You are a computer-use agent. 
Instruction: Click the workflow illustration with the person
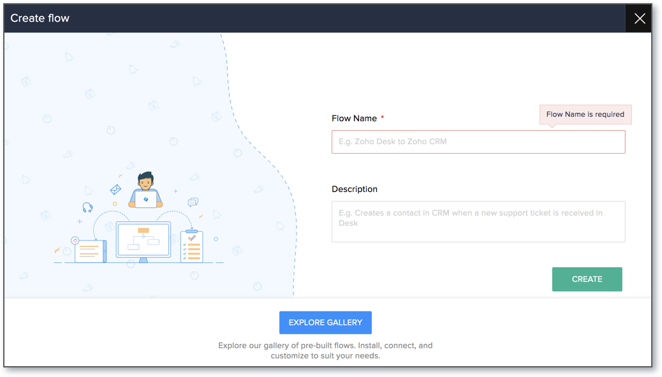coord(138,218)
